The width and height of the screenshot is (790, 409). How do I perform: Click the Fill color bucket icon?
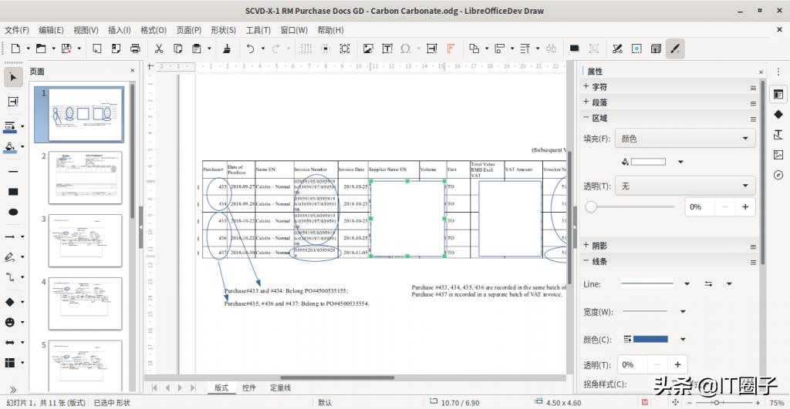coord(9,147)
